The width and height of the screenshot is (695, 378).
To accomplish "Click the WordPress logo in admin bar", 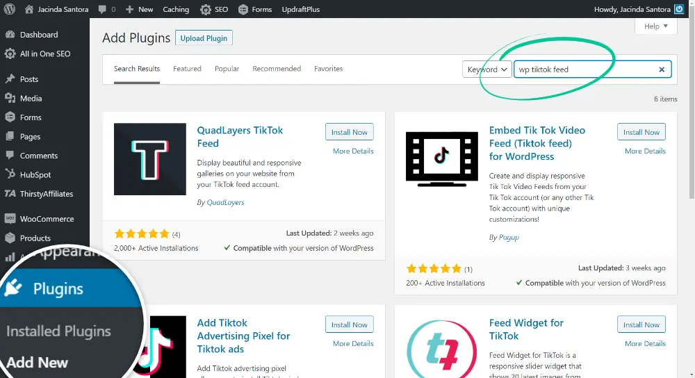I will click(x=9, y=9).
